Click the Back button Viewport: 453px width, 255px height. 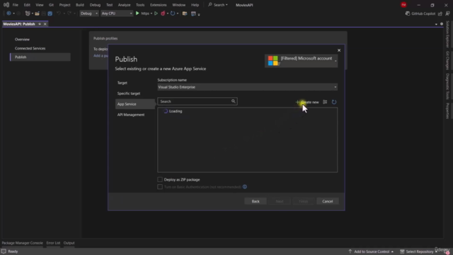(x=256, y=201)
